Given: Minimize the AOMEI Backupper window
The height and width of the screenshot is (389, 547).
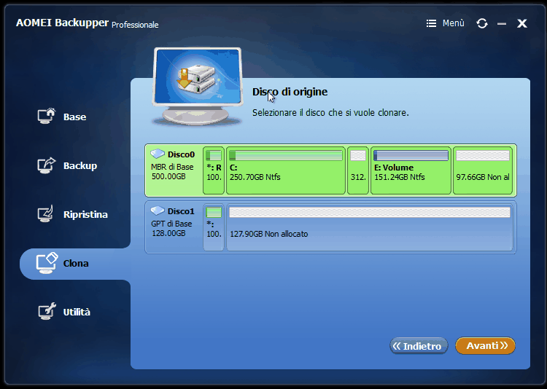Looking at the screenshot, I should pos(502,24).
